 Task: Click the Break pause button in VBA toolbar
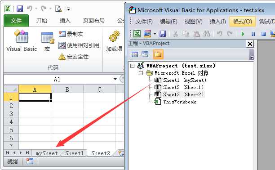(253, 34)
